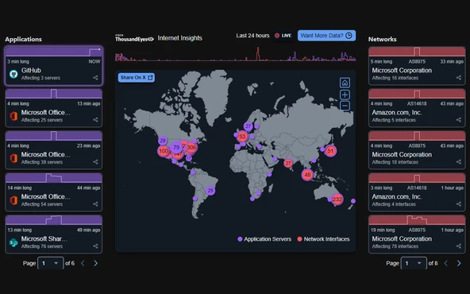Viewport: 470px width, 294px height.
Task: Share the Microsoft Office card affecting 54 servers
Action: click(x=95, y=204)
